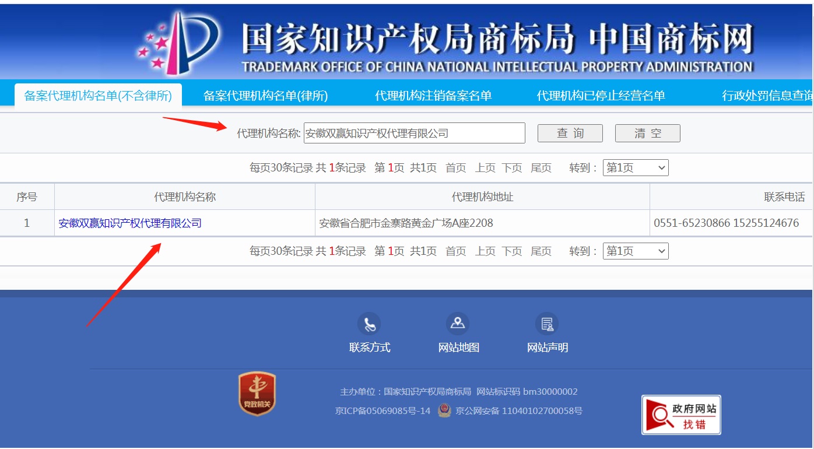The height and width of the screenshot is (449, 814).
Task: Click the 主办单位：国家知识产权局商标局 footer text
Action: [x=406, y=392]
